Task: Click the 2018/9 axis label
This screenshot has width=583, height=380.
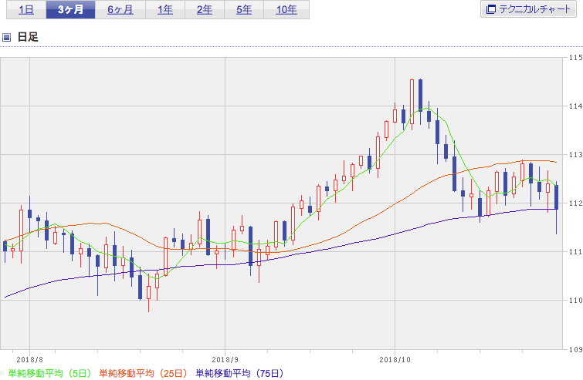Action: 225,360
